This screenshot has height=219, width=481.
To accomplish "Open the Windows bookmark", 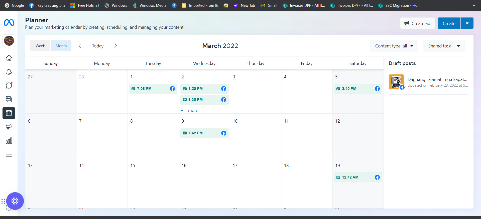I will pos(116,5).
